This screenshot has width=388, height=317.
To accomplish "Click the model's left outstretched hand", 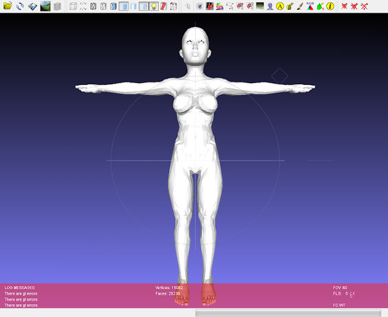I will [x=303, y=88].
